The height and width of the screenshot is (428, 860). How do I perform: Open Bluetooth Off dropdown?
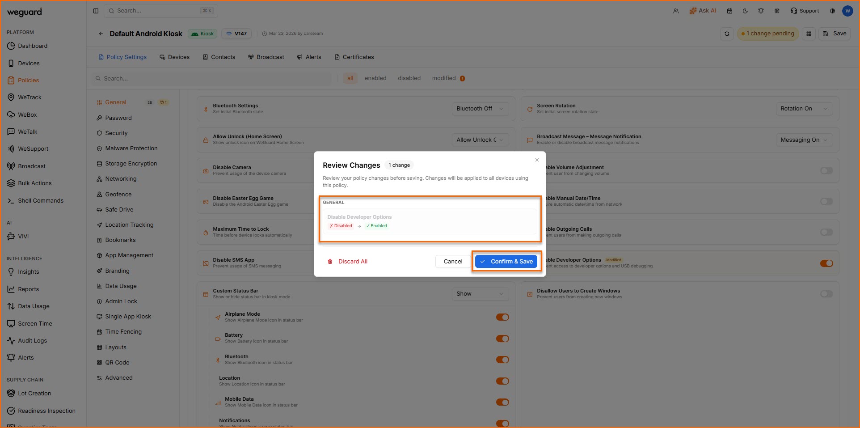click(x=480, y=109)
